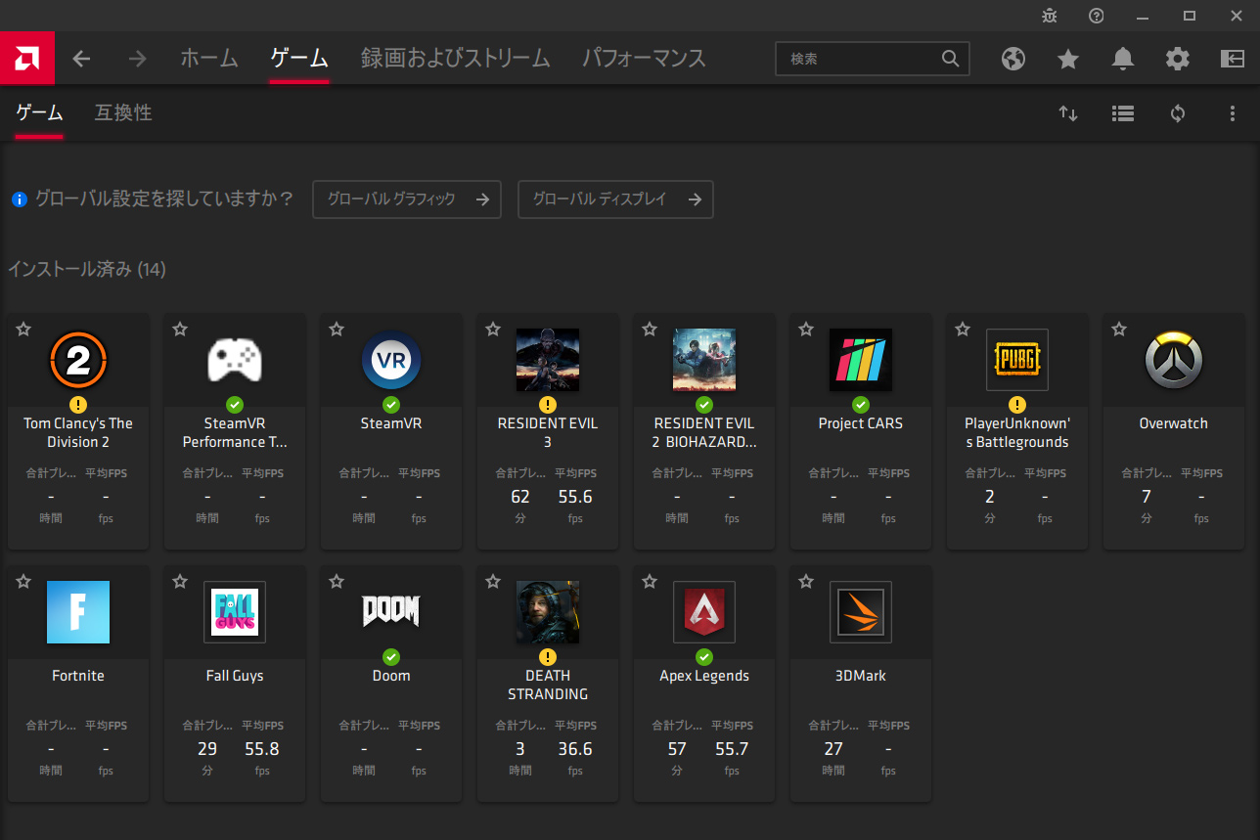Go forward with the right arrow
Viewport: 1260px width, 840px height.
coord(137,59)
